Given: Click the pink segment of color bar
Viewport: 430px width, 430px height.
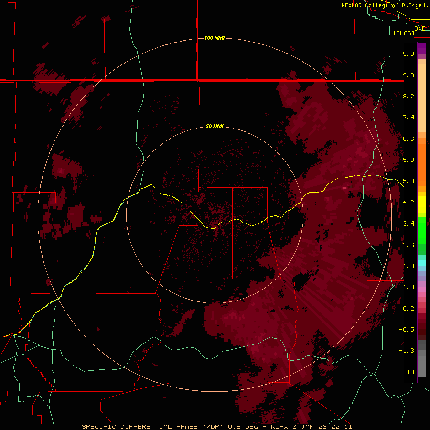Looking at the screenshot, I should 422,290.
